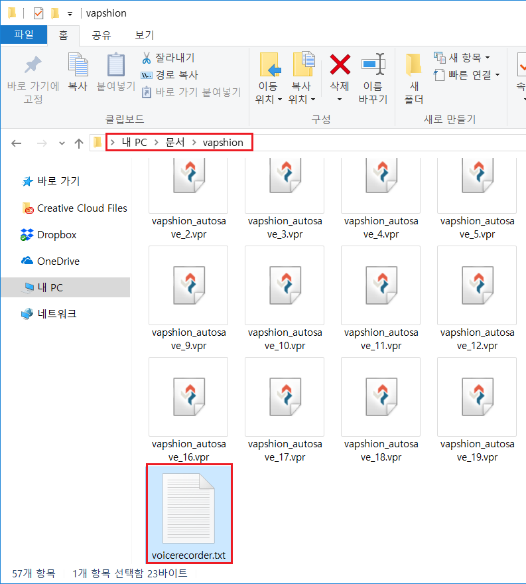Open the 파일 tab
Image resolution: width=526 pixels, height=584 pixels.
click(24, 35)
